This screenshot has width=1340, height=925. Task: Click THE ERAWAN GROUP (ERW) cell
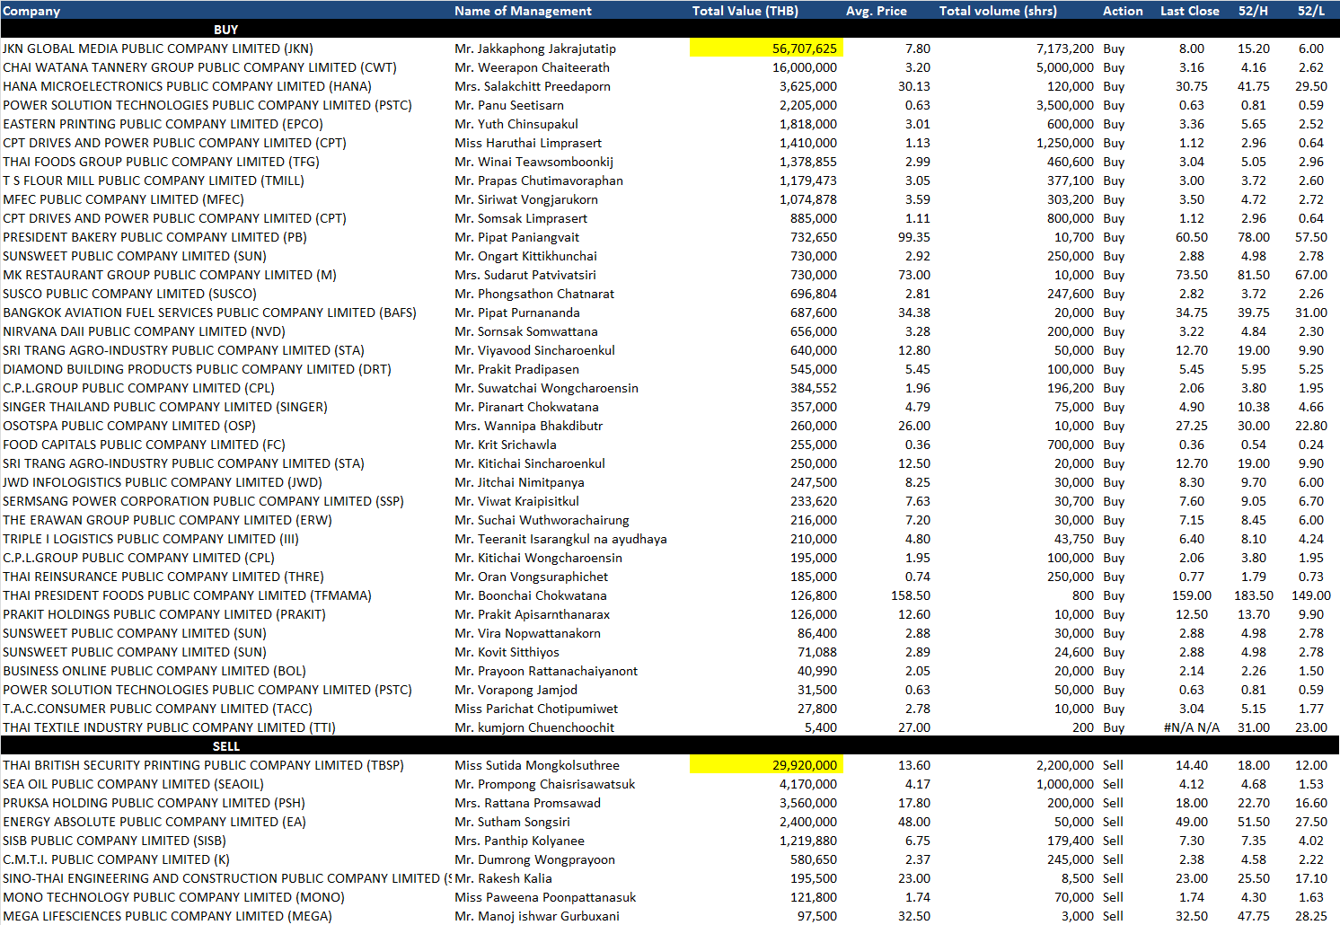click(x=167, y=520)
